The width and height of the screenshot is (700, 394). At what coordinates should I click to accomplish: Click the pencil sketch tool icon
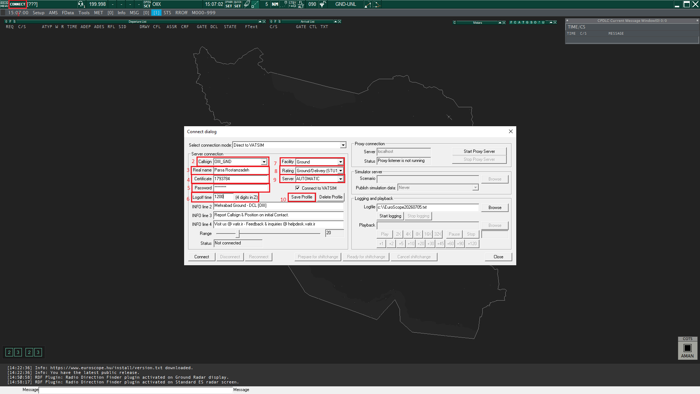(247, 4)
